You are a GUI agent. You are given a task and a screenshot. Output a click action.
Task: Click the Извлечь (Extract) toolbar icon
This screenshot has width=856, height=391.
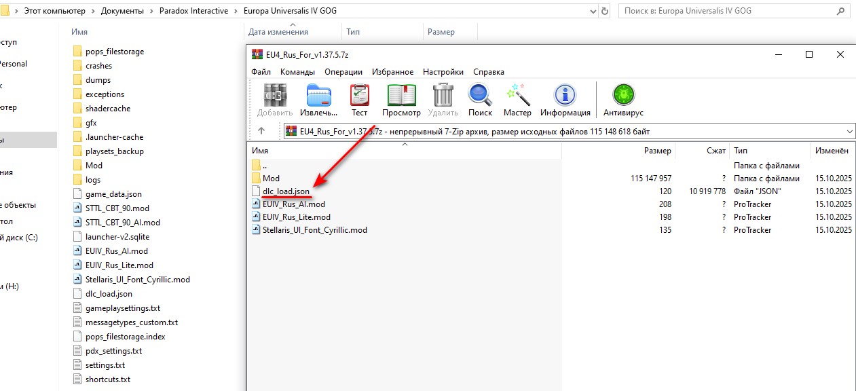(319, 100)
